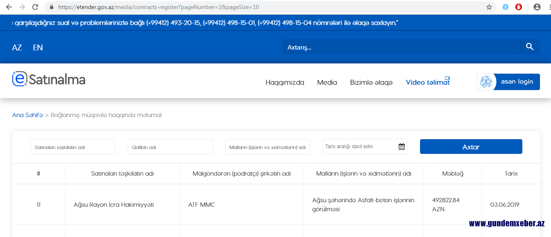Click the browser forward arrow
The image size is (551, 237).
click(22, 7)
